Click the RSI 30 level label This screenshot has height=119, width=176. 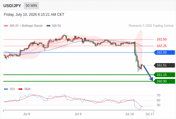pos(158,105)
